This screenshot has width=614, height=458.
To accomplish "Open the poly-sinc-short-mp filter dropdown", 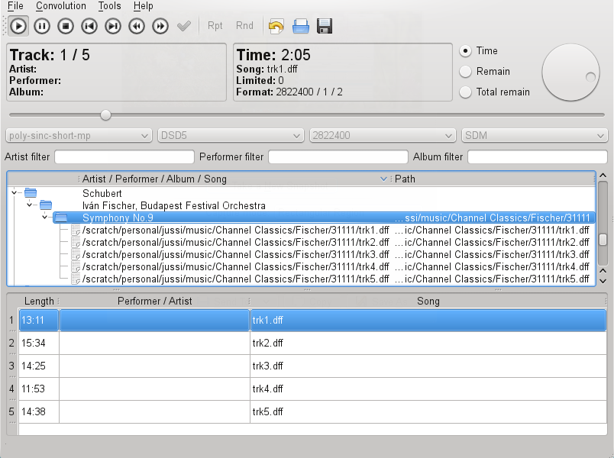I will point(79,136).
